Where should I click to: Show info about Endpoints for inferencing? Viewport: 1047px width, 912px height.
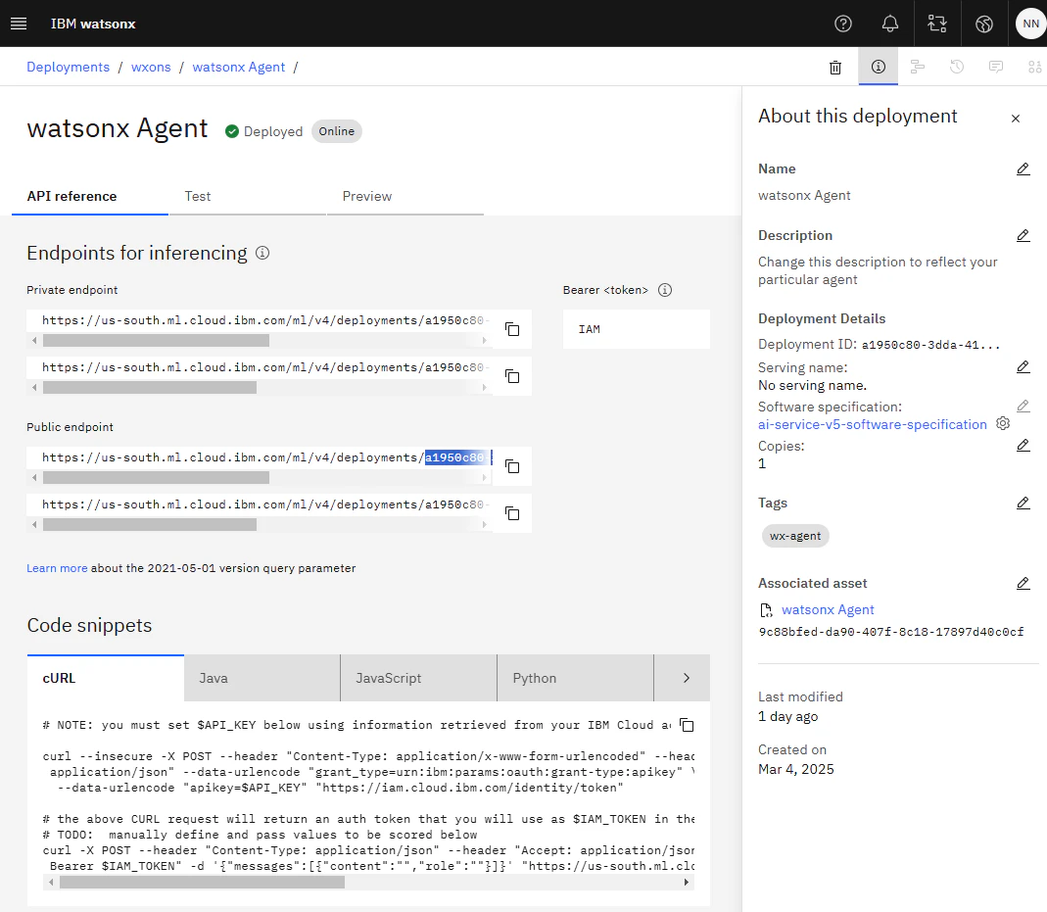pyautogui.click(x=262, y=253)
